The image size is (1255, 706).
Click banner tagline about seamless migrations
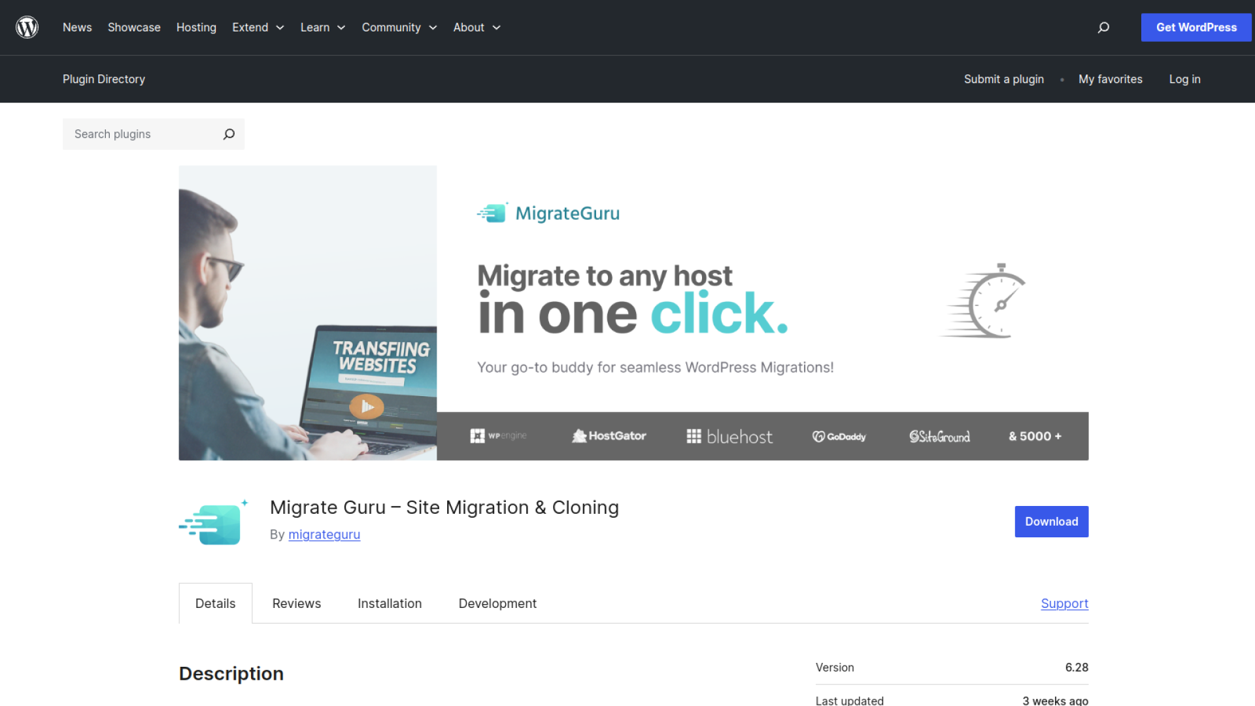[656, 367]
